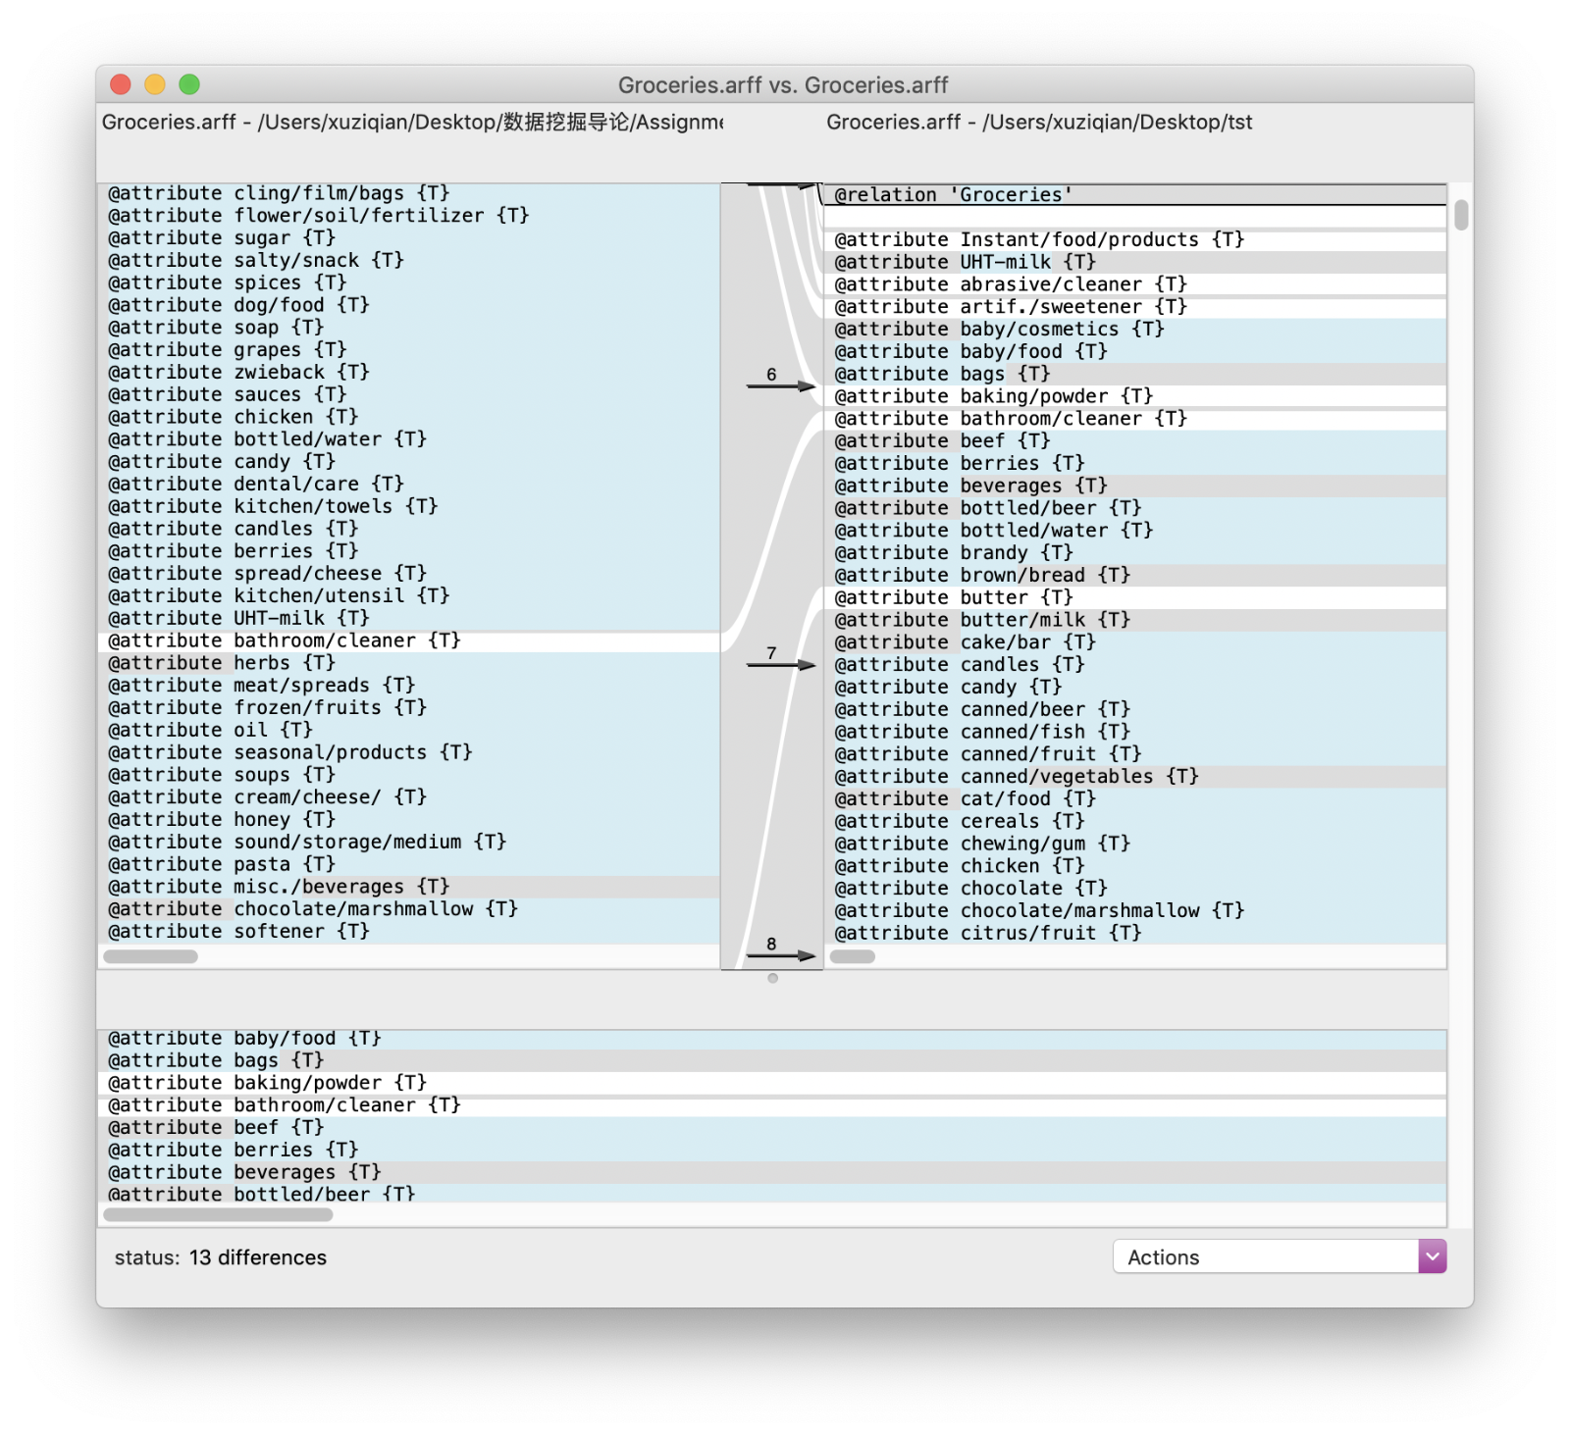Screen dimensions: 1570x1435
Task: Click the '13 differences' status text
Action: pyautogui.click(x=257, y=1257)
